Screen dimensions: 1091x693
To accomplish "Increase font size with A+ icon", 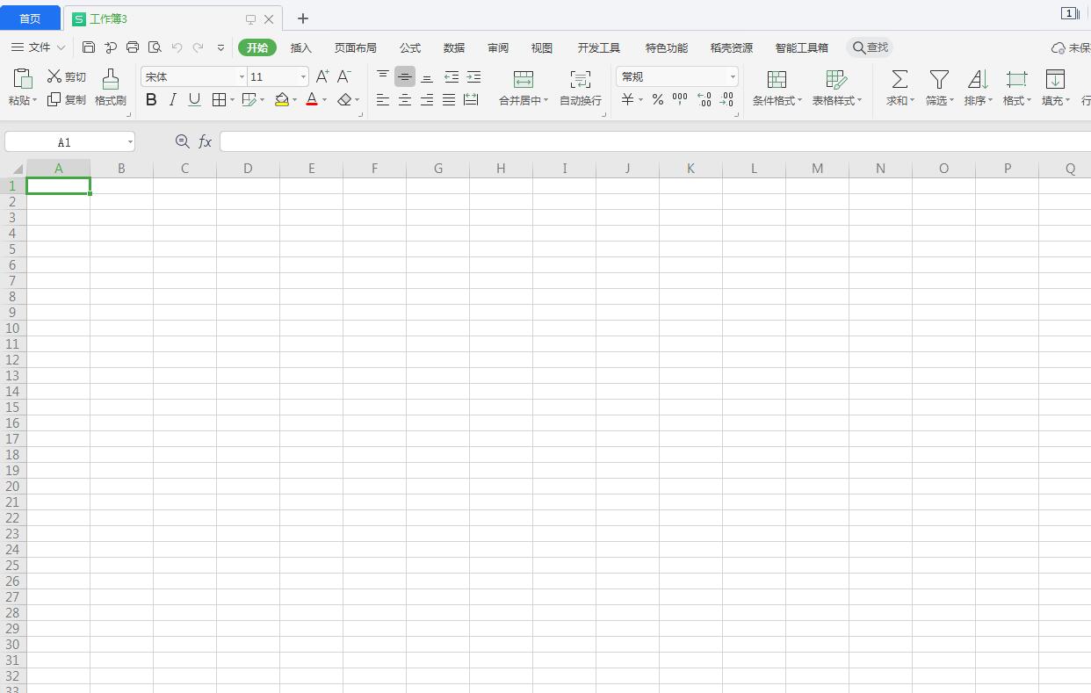I will click(322, 77).
